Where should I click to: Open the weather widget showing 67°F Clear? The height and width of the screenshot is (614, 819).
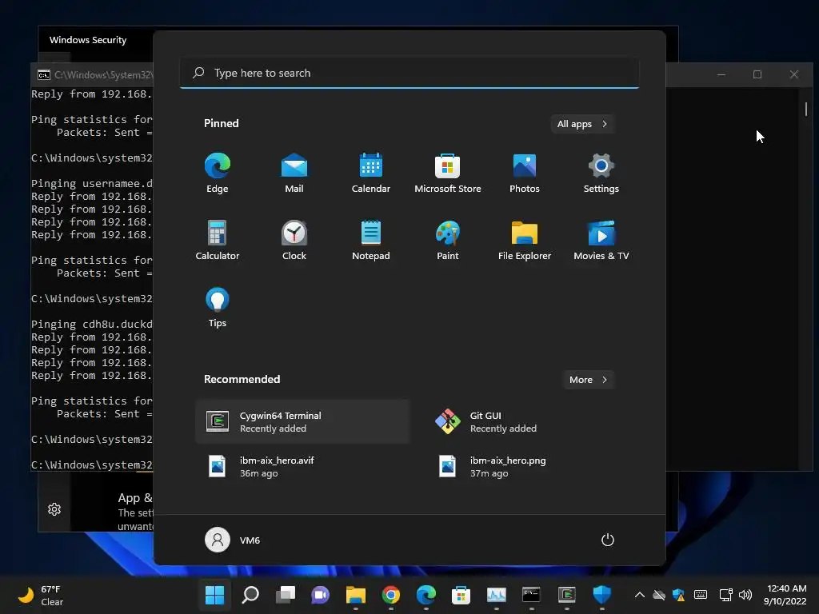tap(41, 595)
